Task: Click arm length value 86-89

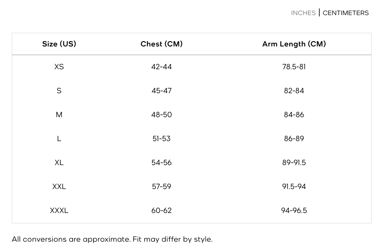Action: click(x=294, y=139)
